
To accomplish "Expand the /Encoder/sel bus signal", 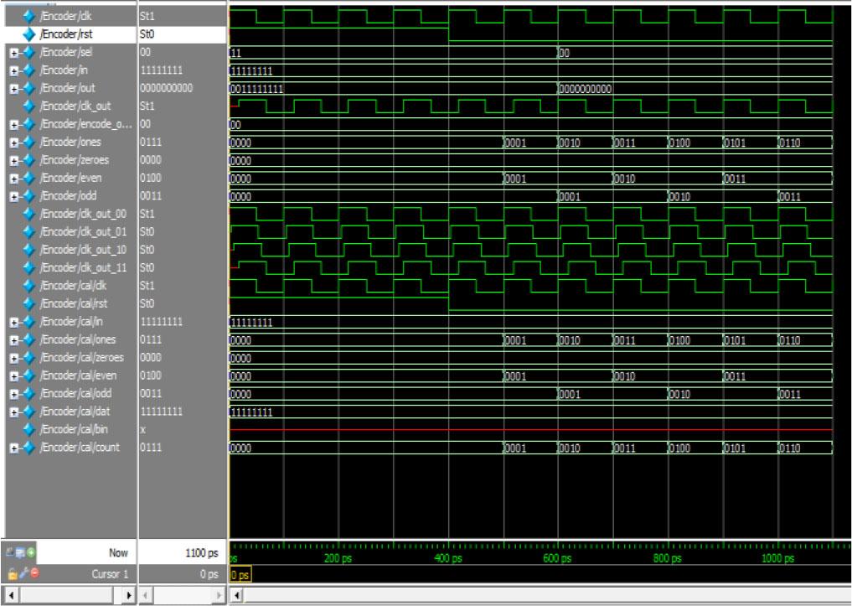I will coord(13,52).
